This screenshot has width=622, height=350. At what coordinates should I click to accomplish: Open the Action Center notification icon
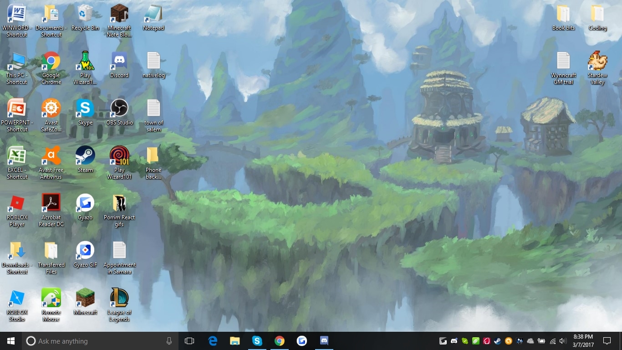pyautogui.click(x=607, y=341)
